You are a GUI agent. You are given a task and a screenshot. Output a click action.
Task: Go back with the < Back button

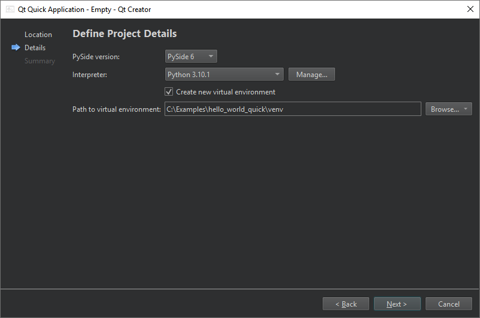pyautogui.click(x=346, y=304)
